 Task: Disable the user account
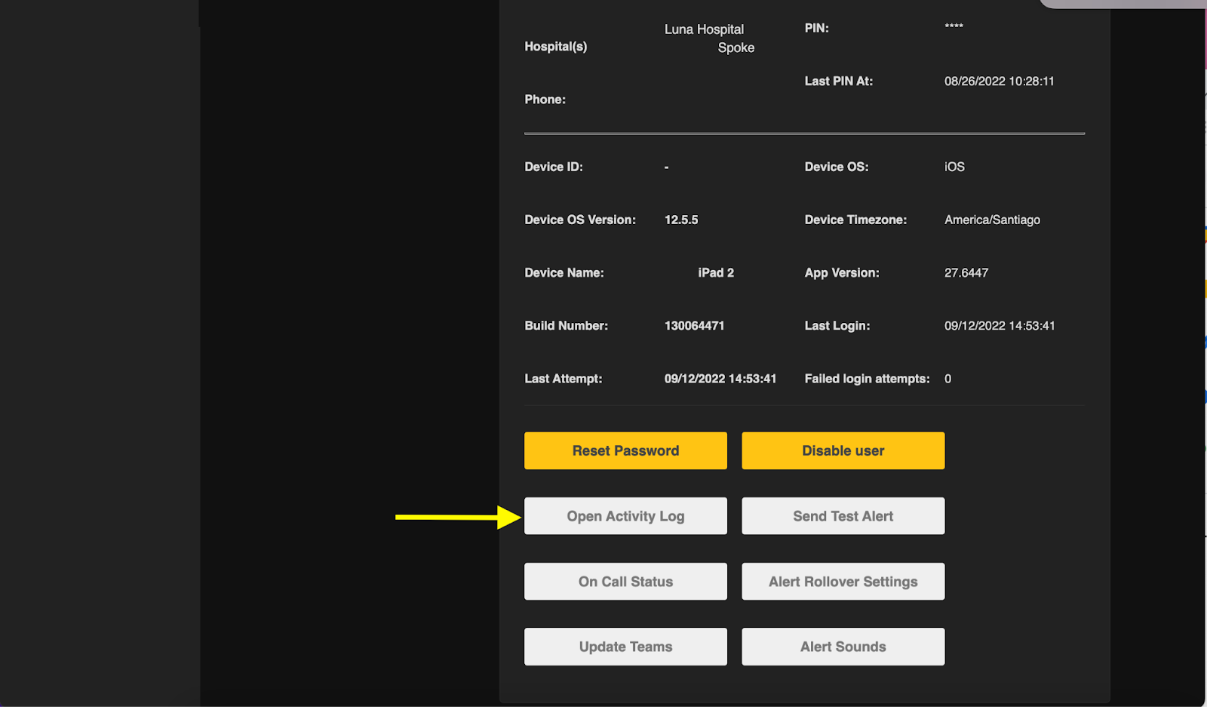[843, 450]
